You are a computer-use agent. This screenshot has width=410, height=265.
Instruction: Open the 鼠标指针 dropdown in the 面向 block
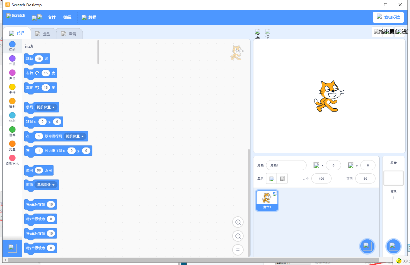pos(46,185)
